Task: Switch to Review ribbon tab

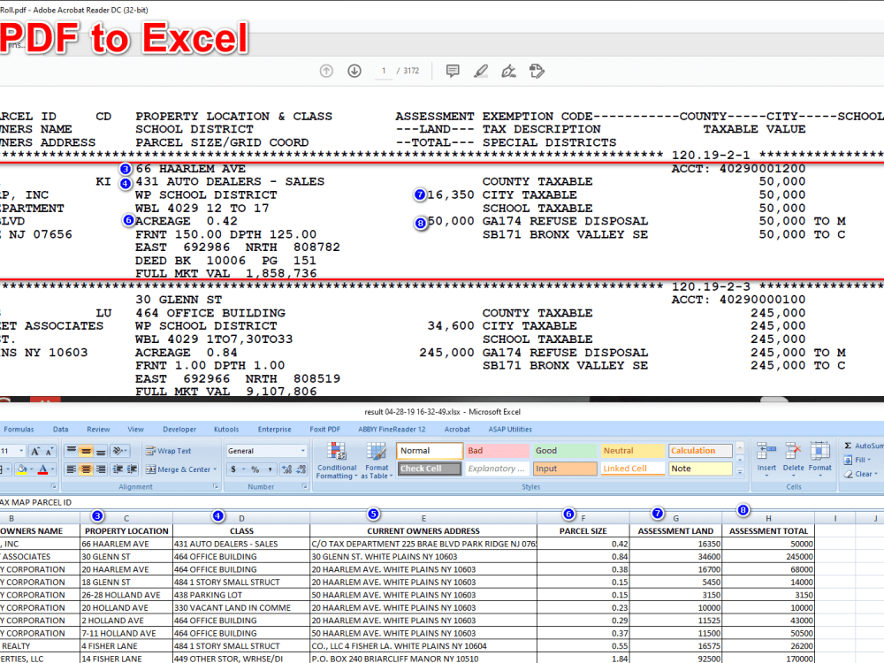Action: coord(98,429)
